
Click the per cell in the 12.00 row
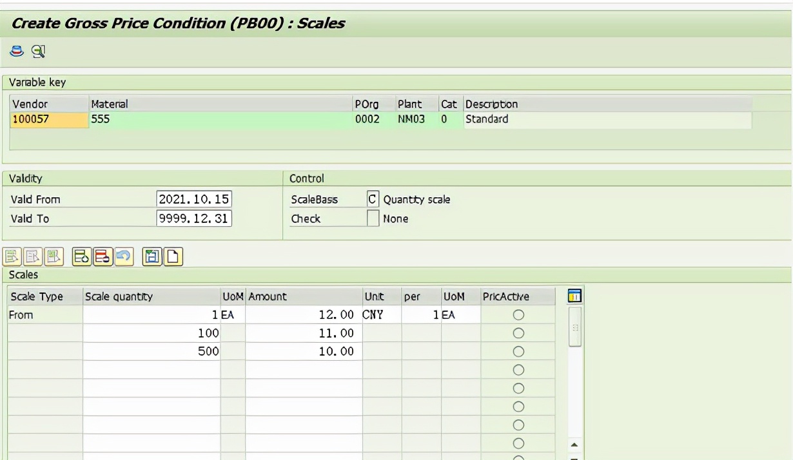[x=421, y=315]
